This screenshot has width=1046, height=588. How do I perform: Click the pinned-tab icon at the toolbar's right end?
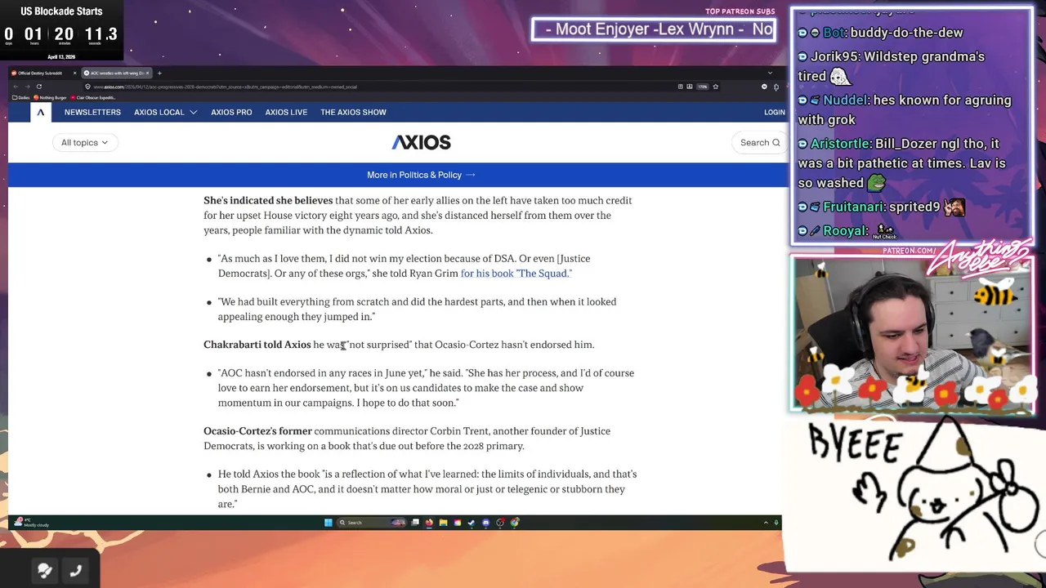776,87
